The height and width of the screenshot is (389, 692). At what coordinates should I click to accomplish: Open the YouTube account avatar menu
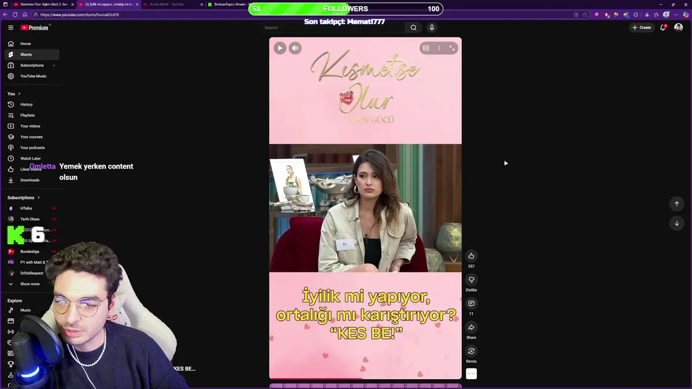click(678, 28)
